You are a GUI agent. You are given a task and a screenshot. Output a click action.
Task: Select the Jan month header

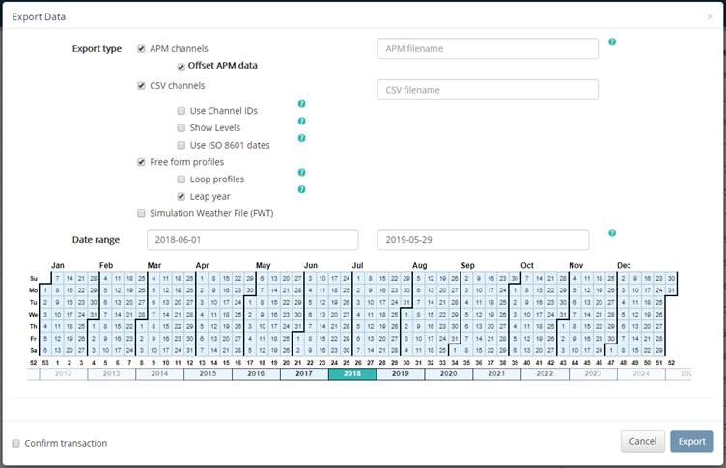(x=58, y=265)
